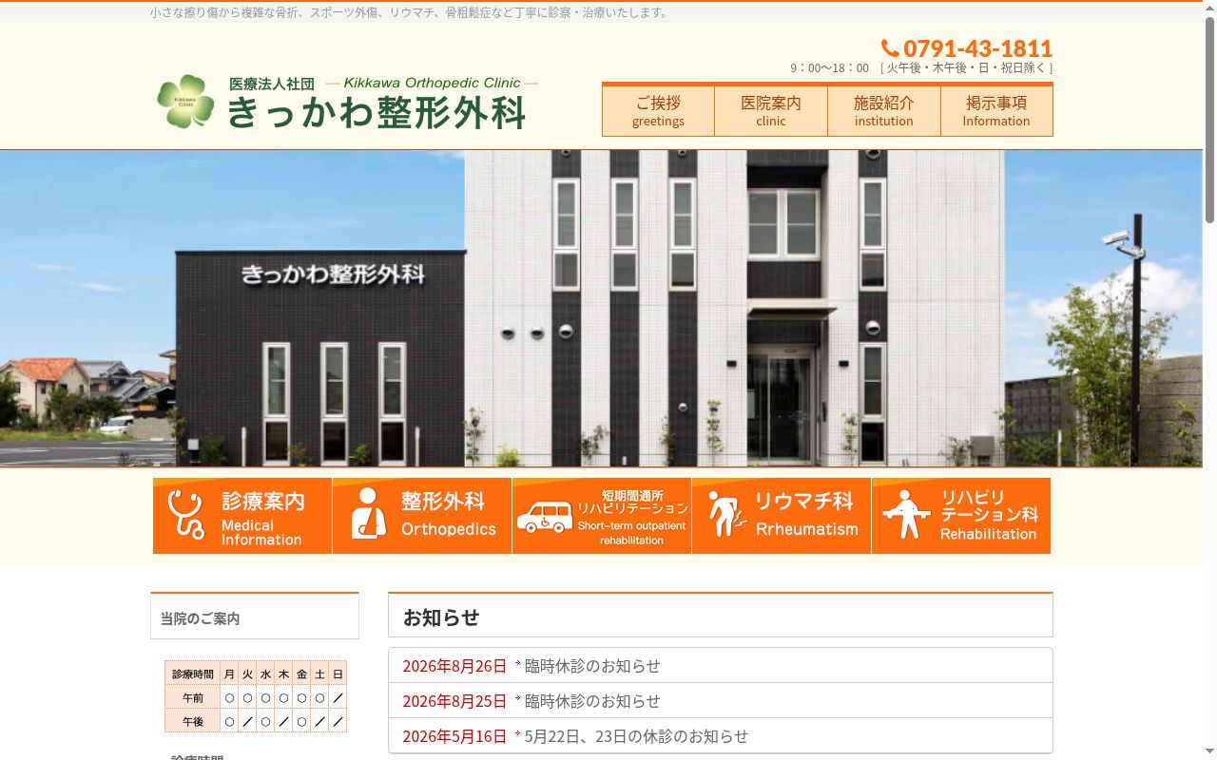This screenshot has height=760, width=1217.
Task: Click the stethoscope icon on 診療案内
Action: (186, 516)
